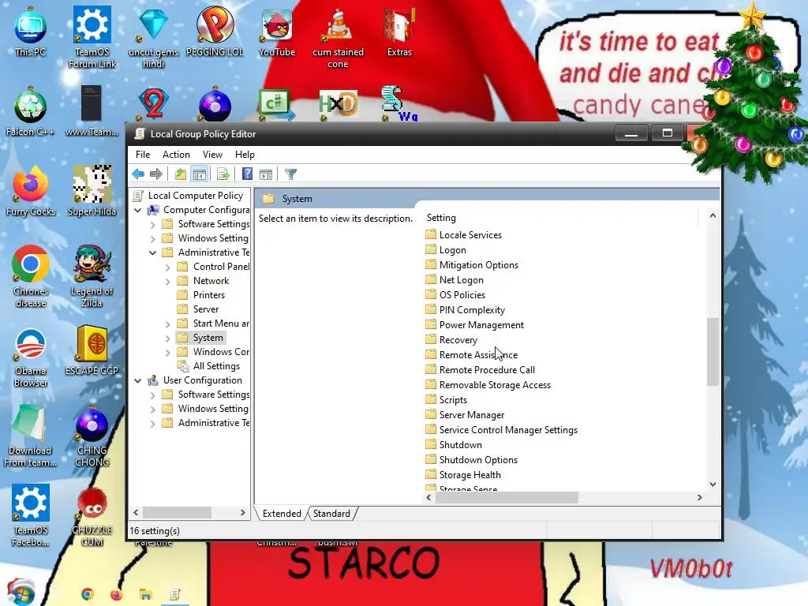Select ESCAPE CCP desktop icon
The width and height of the screenshot is (808, 606).
(x=92, y=350)
